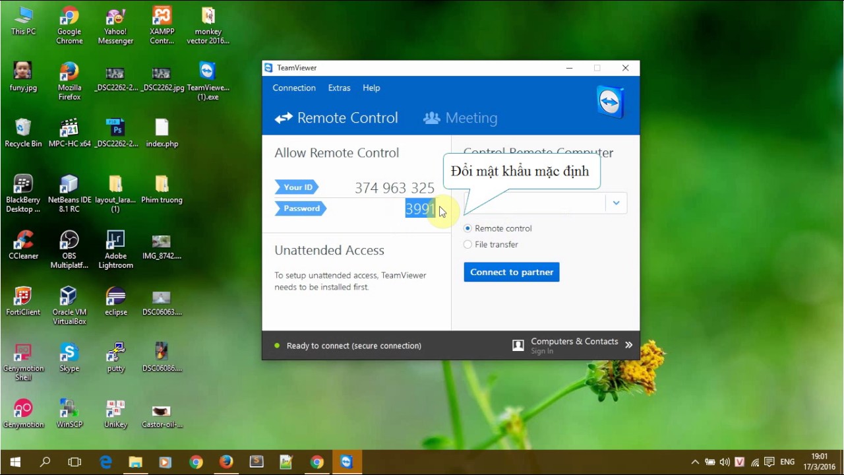844x475 pixels.
Task: Select the Adobe Lightroom desktop icon
Action: (x=115, y=250)
